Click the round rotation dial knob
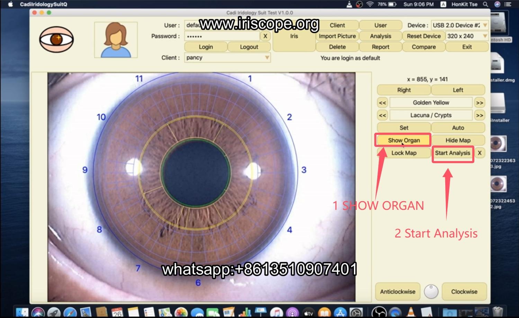 tap(431, 291)
